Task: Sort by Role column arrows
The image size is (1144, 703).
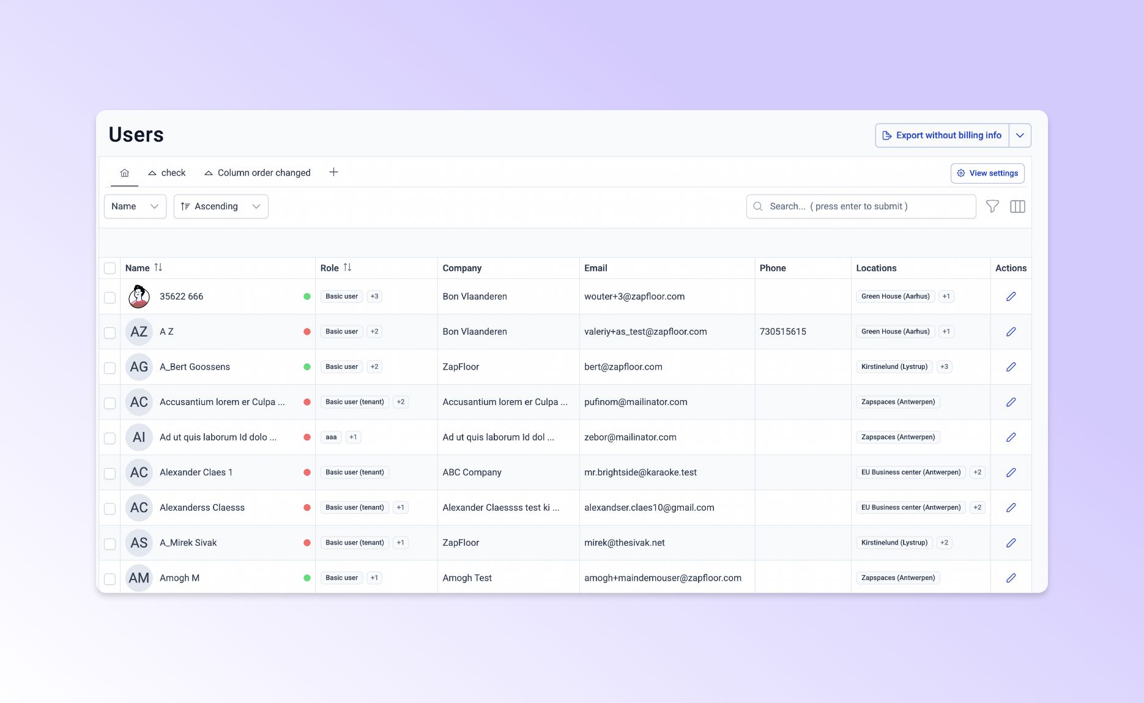Action: pyautogui.click(x=347, y=267)
